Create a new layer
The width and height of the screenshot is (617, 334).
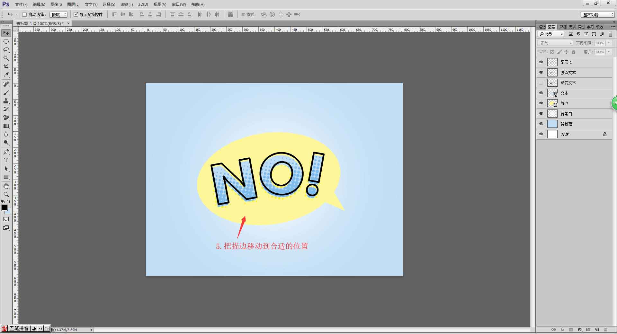[597, 330]
